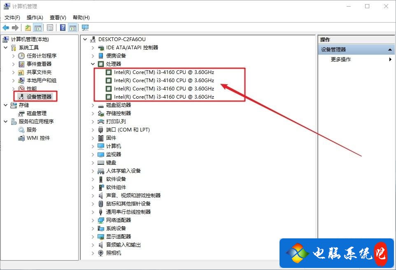Select the 存储控制器 category label
The width and height of the screenshot is (396, 270).
[x=119, y=113]
